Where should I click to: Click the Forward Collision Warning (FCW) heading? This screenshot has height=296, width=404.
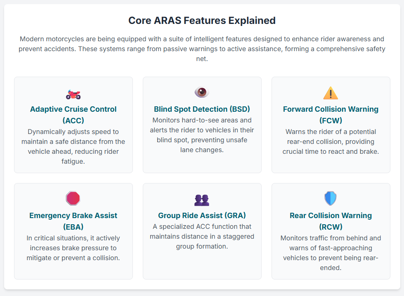coord(331,115)
